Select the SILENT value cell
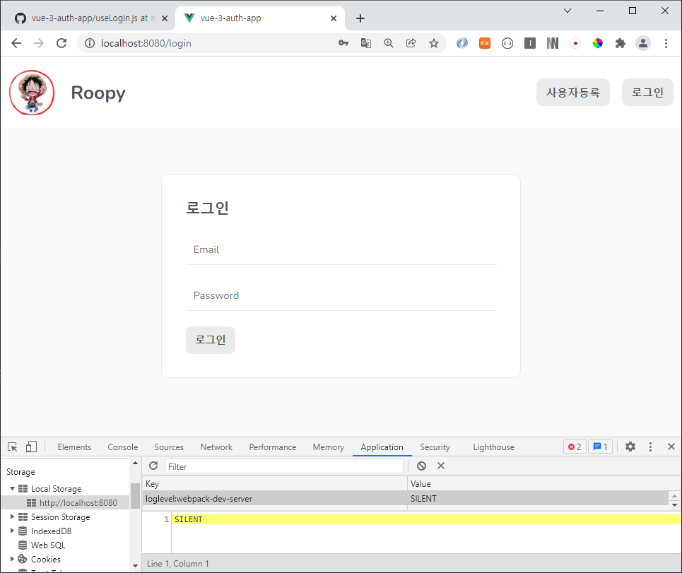This screenshot has height=573, width=682. [538, 499]
